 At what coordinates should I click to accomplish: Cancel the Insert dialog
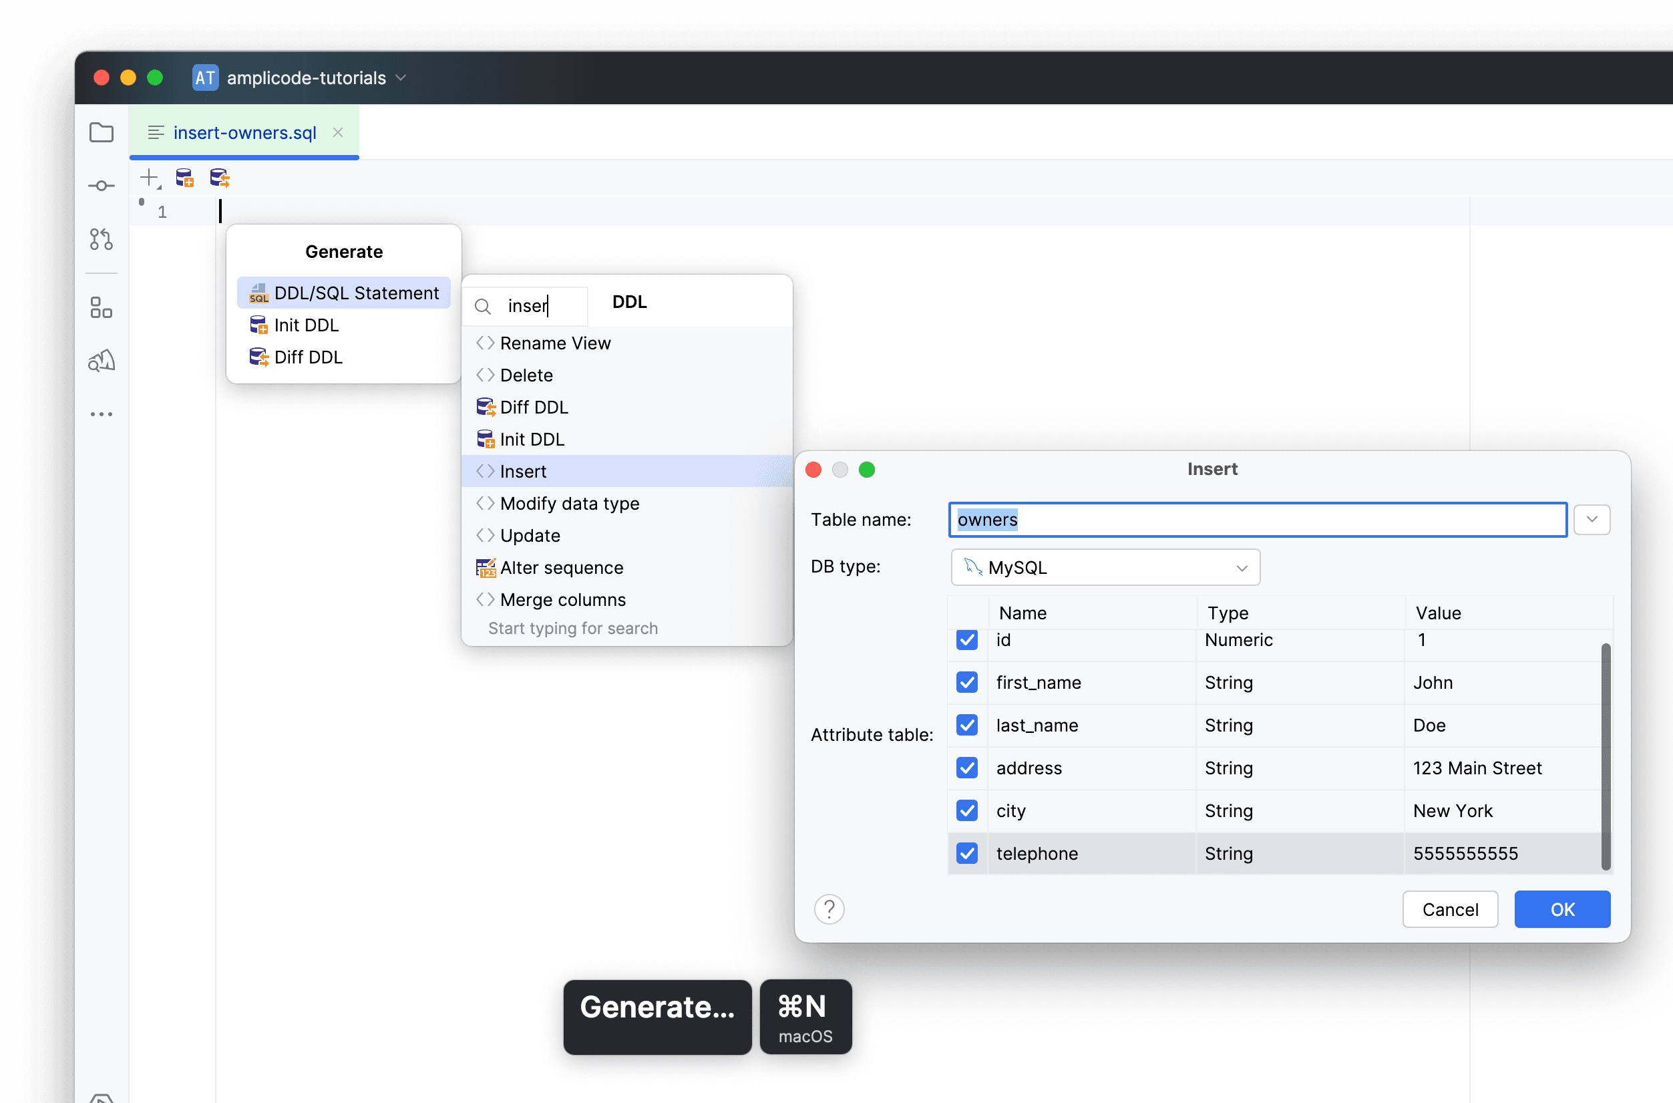[x=1450, y=909]
